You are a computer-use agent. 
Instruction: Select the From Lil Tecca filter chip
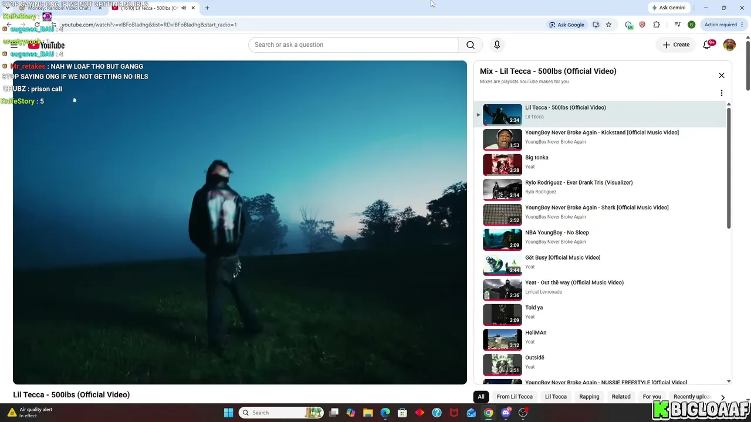[x=515, y=397]
